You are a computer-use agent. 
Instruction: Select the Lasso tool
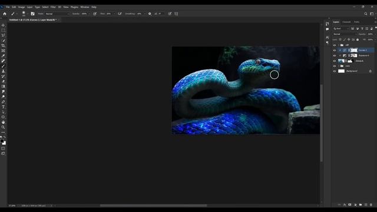pos(3,35)
